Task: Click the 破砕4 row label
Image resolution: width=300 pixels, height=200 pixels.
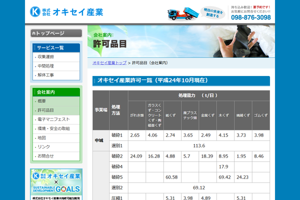Action: click(118, 167)
